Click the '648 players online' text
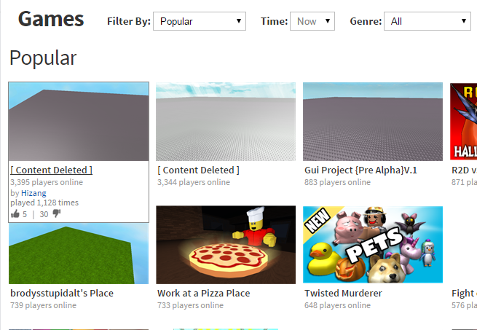The height and width of the screenshot is (330, 477). (337, 305)
